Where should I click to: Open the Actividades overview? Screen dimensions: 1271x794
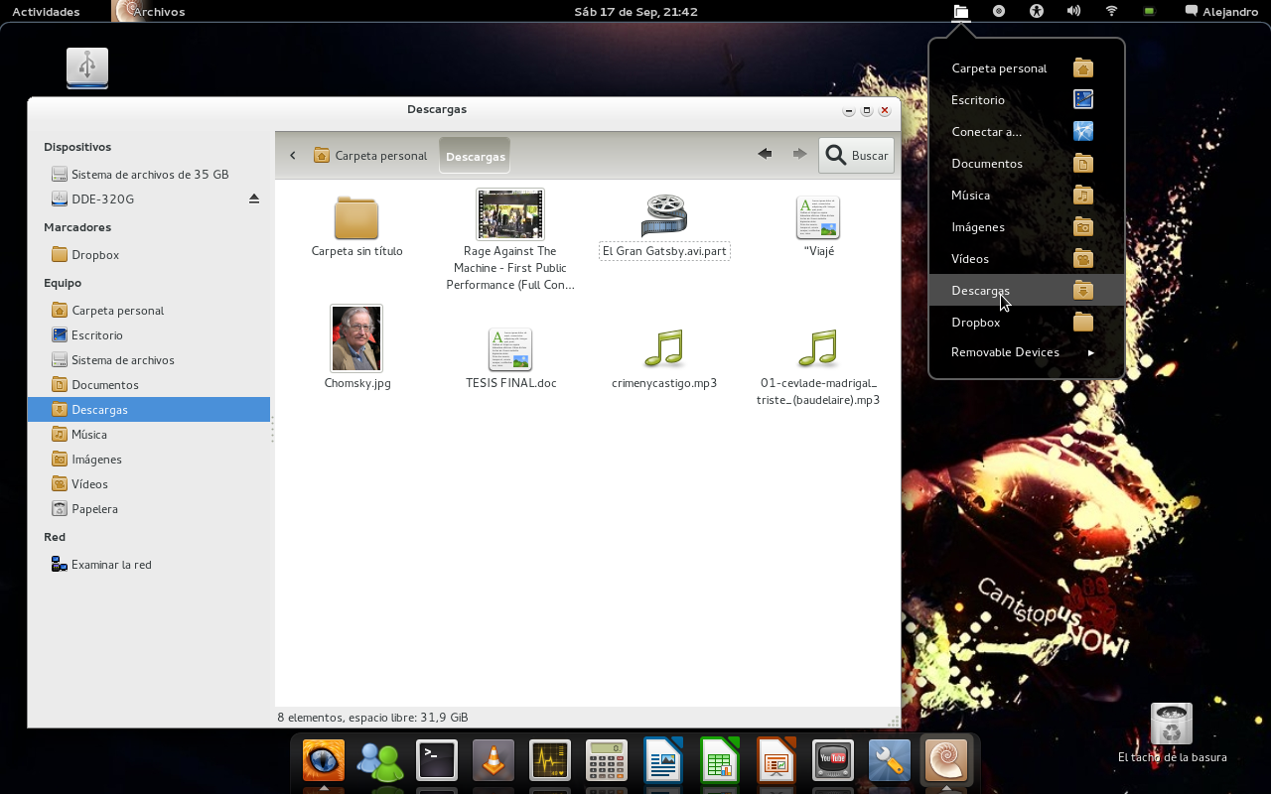pos(46,12)
